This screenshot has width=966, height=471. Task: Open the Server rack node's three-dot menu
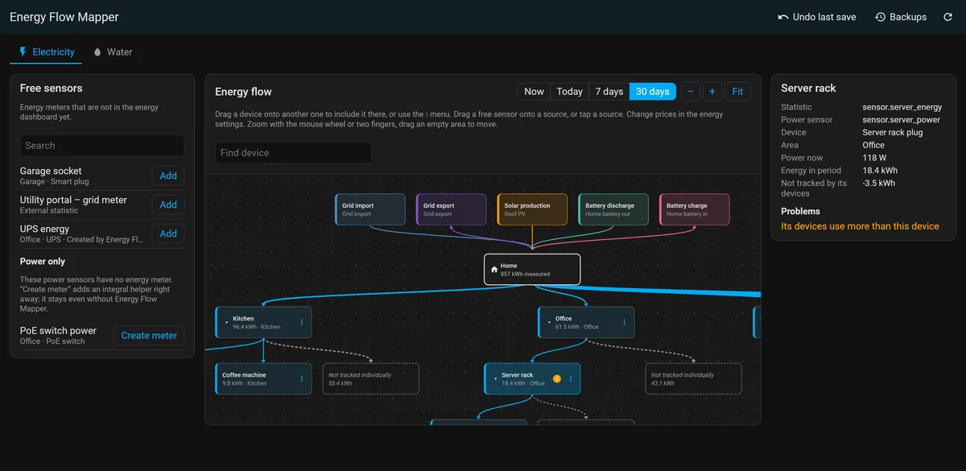click(570, 378)
